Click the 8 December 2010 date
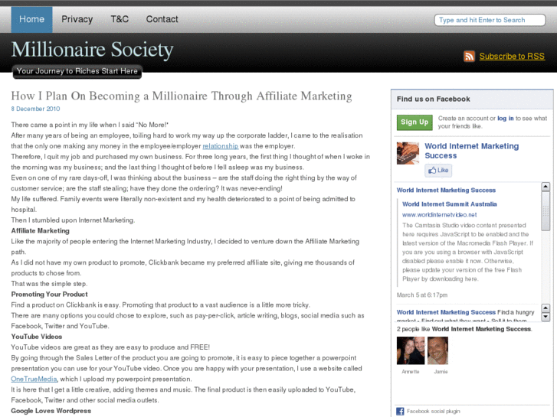557x417 pixels. [x=35, y=109]
